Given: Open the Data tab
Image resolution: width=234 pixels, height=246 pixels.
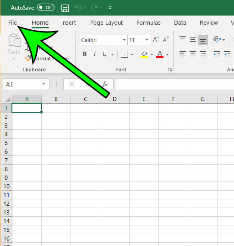Looking at the screenshot, I should coord(180,23).
